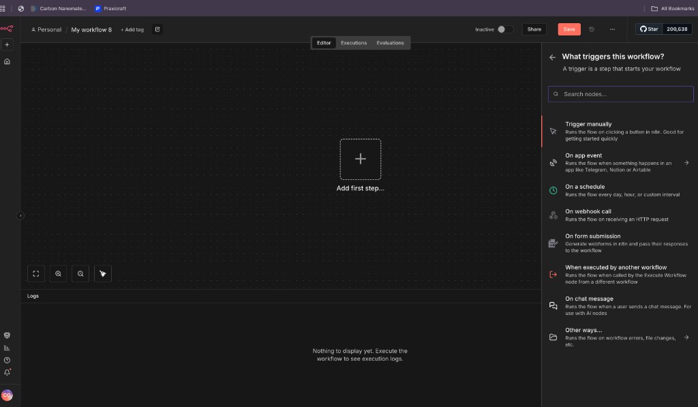The height and width of the screenshot is (407, 698).
Task: Open the All Bookmarks folder
Action: pos(673,8)
